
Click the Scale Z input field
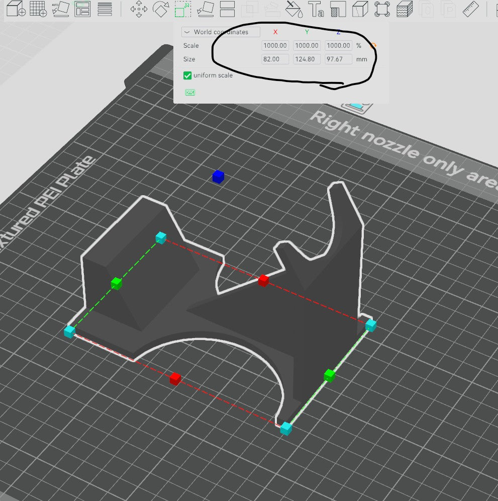[x=338, y=45]
